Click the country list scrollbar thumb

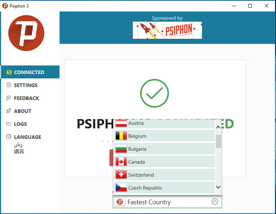tap(218, 141)
